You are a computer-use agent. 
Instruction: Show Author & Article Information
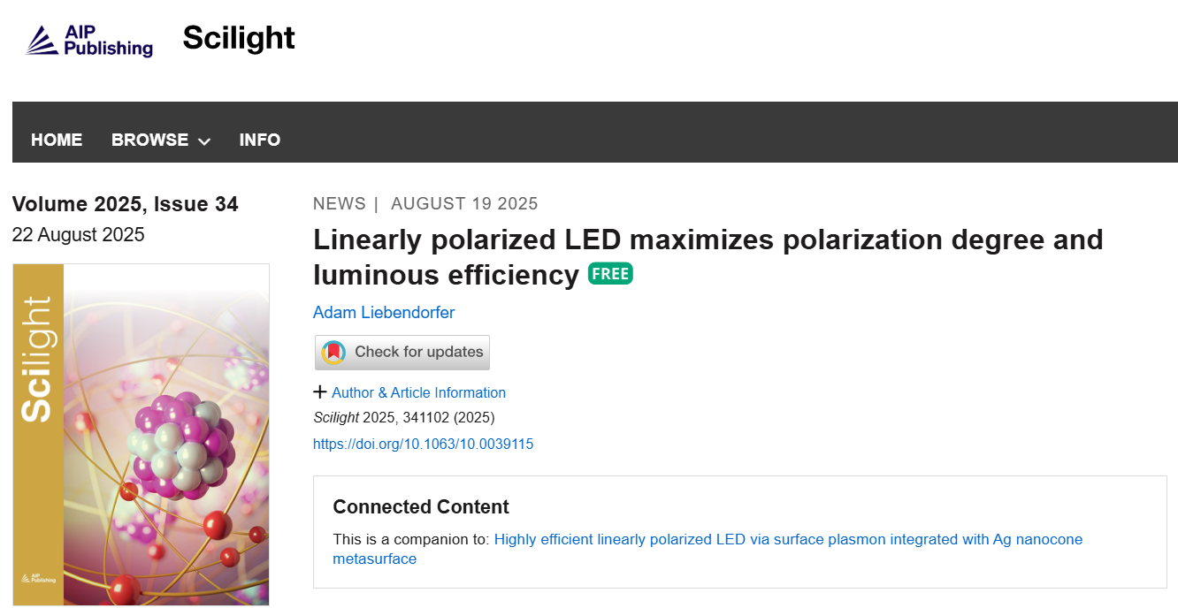[418, 392]
